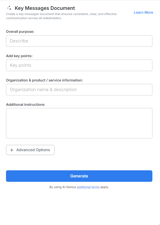This screenshot has height=225, width=160.
Task: Click the Additional Instructions text area
Action: click(79, 123)
